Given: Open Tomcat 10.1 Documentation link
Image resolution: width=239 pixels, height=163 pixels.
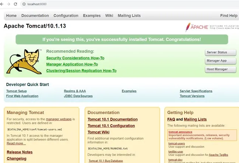Looking at the screenshot, I should click(x=112, y=120).
